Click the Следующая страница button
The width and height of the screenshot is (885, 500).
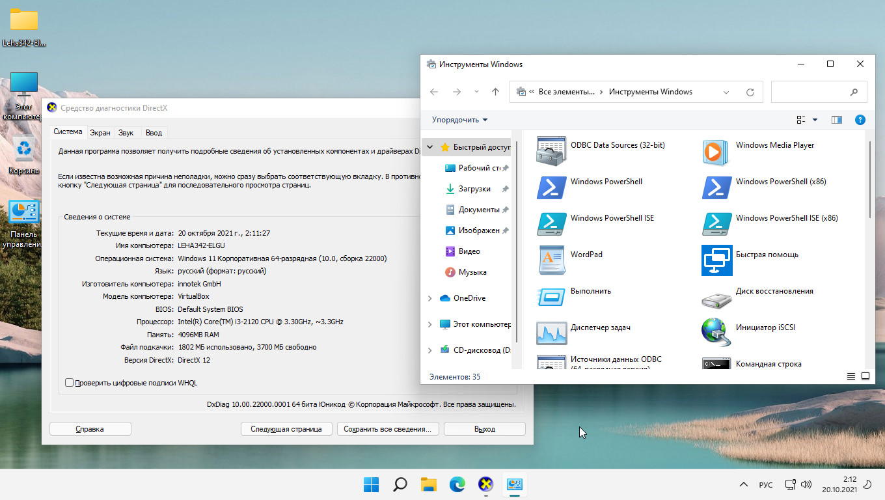pos(286,429)
